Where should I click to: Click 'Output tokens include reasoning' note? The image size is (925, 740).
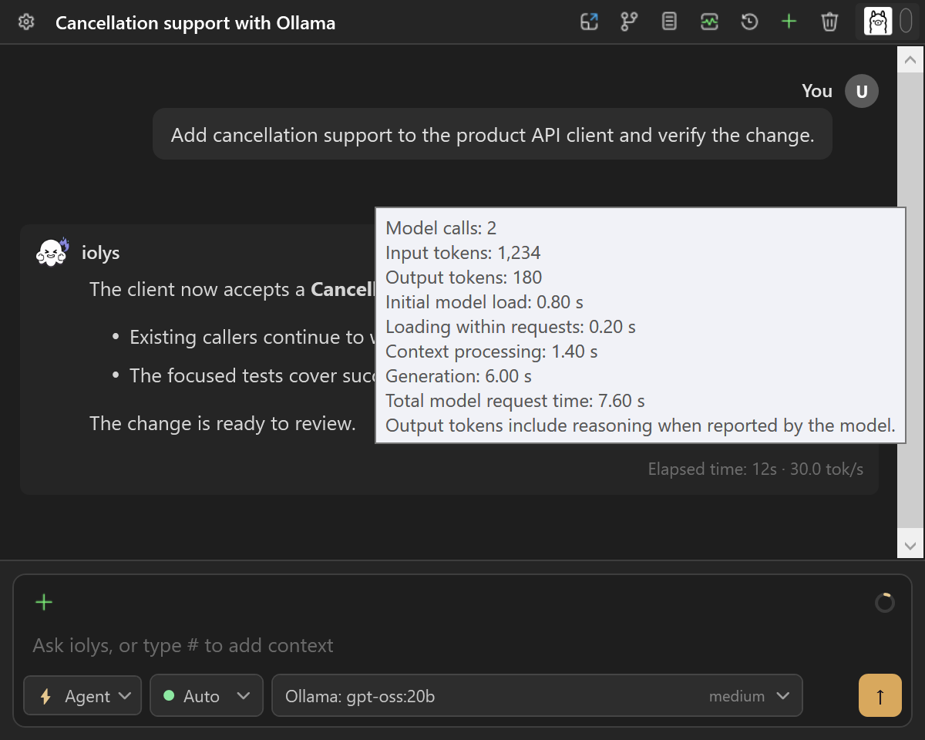pos(641,425)
